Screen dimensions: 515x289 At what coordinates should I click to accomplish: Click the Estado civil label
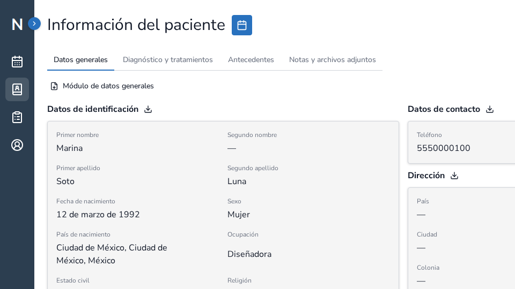[x=73, y=280]
